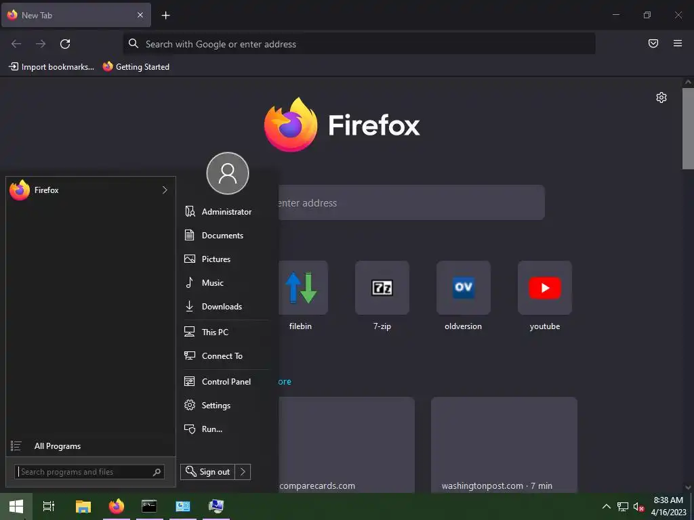Screen dimensions: 694x520
Task: Click the new tab page search box
Action: tap(411, 202)
